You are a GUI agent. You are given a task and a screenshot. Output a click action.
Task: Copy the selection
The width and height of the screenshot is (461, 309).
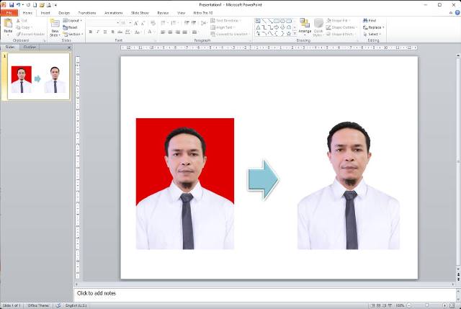23,27
